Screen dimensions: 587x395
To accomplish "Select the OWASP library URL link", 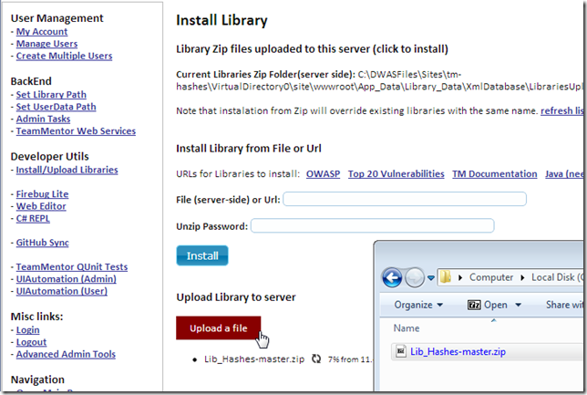I will tap(323, 173).
